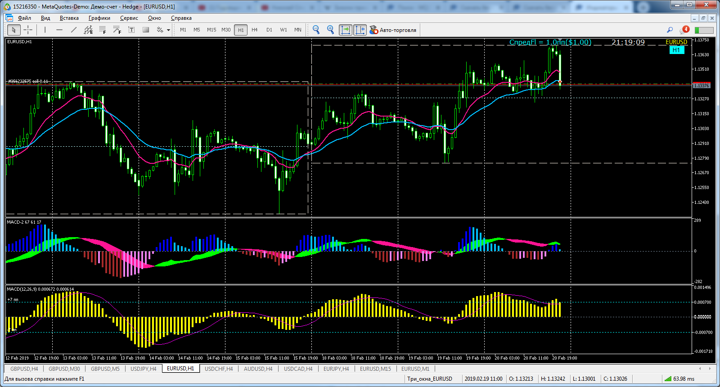Select the equidistant channel tool
The image size is (720, 387).
[88, 30]
